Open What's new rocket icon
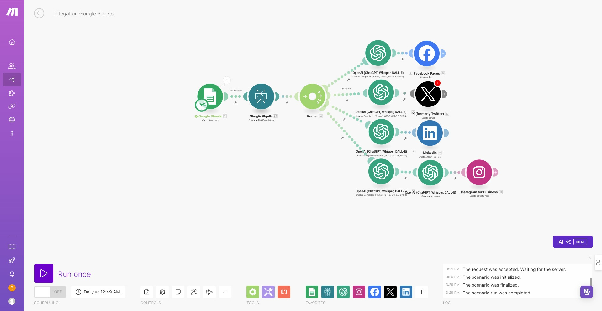Viewport: 602px width, 311px height. pos(12,260)
